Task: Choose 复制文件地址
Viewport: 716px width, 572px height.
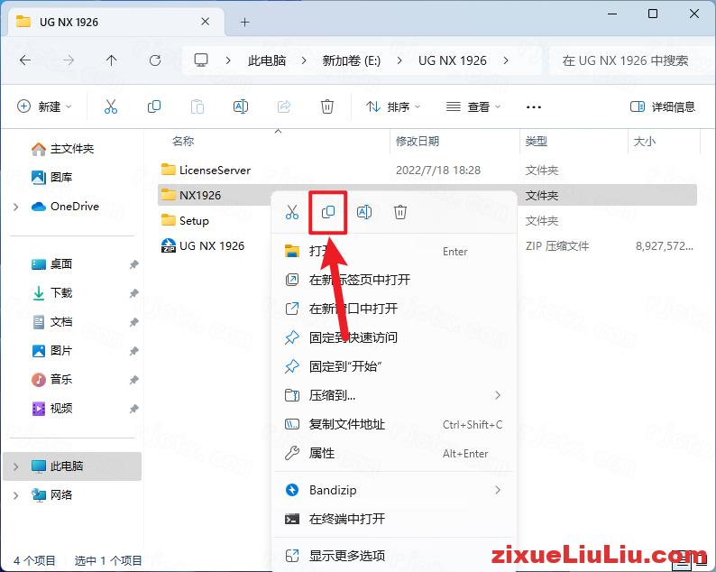Action: [x=393, y=424]
